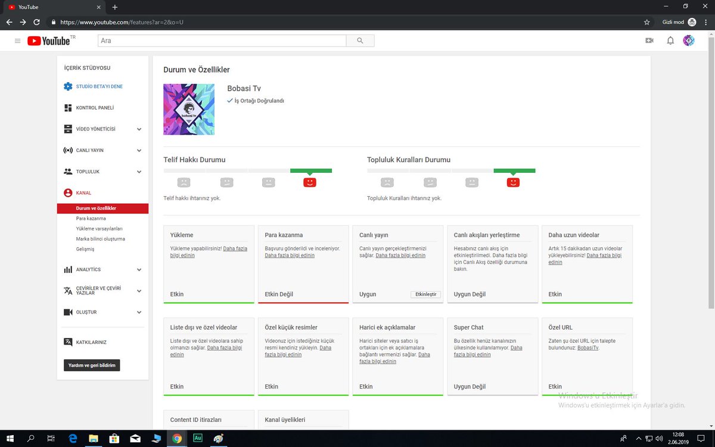This screenshot has height=447, width=715.
Task: Open the account avatar menu
Action: (689, 41)
